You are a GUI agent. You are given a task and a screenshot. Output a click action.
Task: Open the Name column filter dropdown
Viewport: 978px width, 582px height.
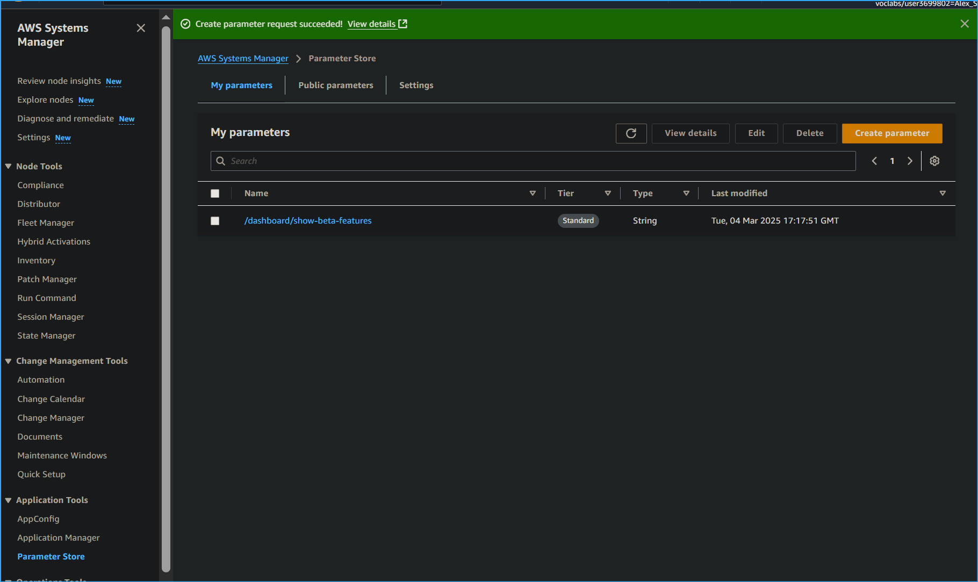coord(533,193)
